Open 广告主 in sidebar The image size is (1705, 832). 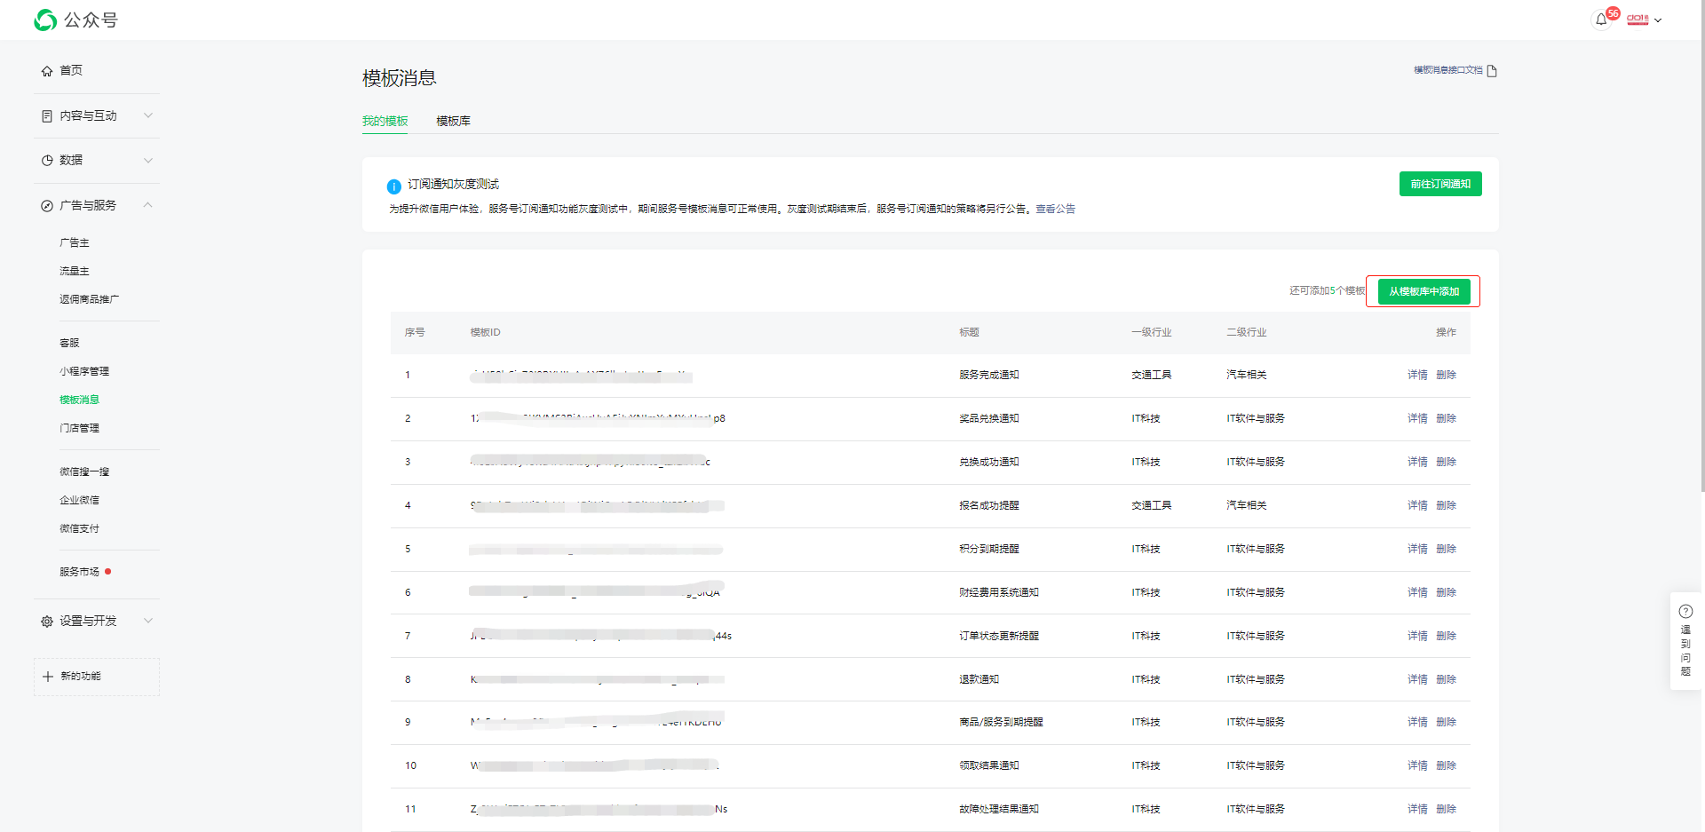coord(75,242)
